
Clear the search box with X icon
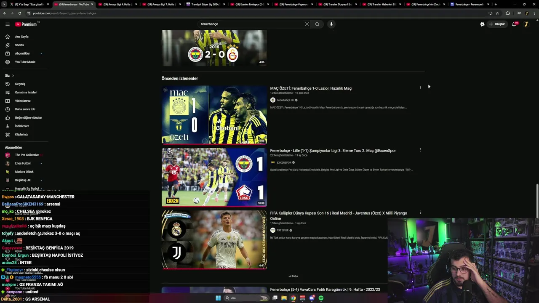click(307, 24)
